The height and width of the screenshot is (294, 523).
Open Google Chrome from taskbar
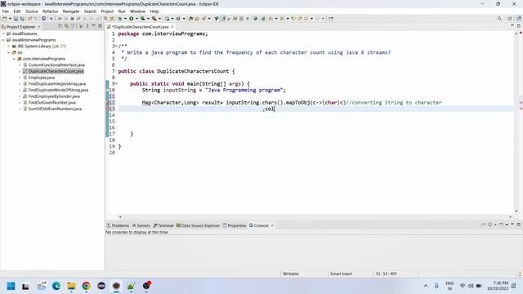(x=87, y=286)
